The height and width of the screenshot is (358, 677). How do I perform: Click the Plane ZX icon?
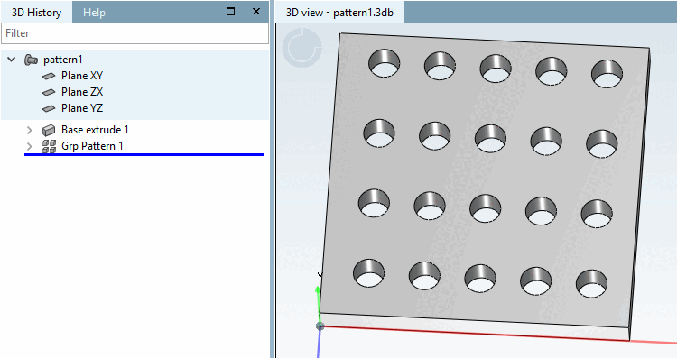pyautogui.click(x=49, y=92)
